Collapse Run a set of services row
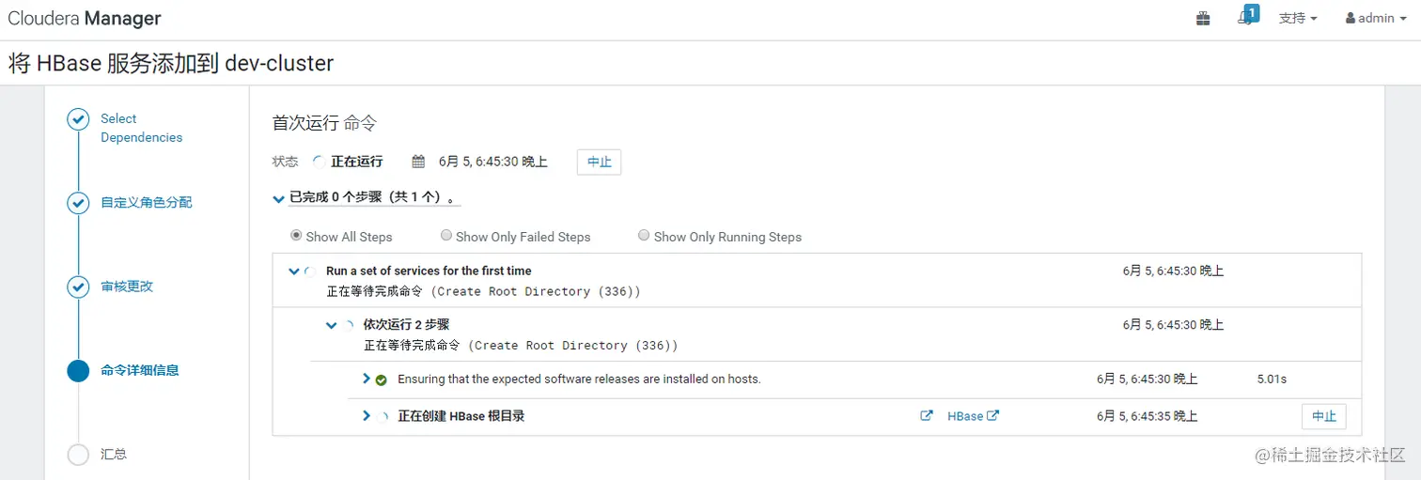The width and height of the screenshot is (1421, 480). (x=295, y=271)
